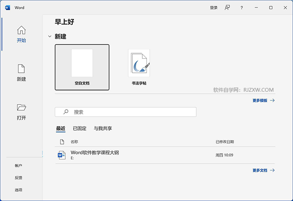The width and height of the screenshot is (293, 201).
Task: Click the 周四 10:09 modified date
Action: tap(224, 155)
